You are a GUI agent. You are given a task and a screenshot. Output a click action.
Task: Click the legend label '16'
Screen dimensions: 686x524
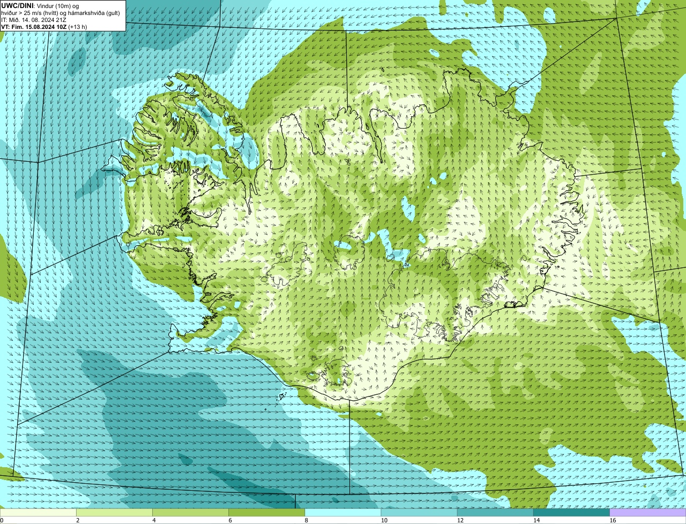[613, 520]
